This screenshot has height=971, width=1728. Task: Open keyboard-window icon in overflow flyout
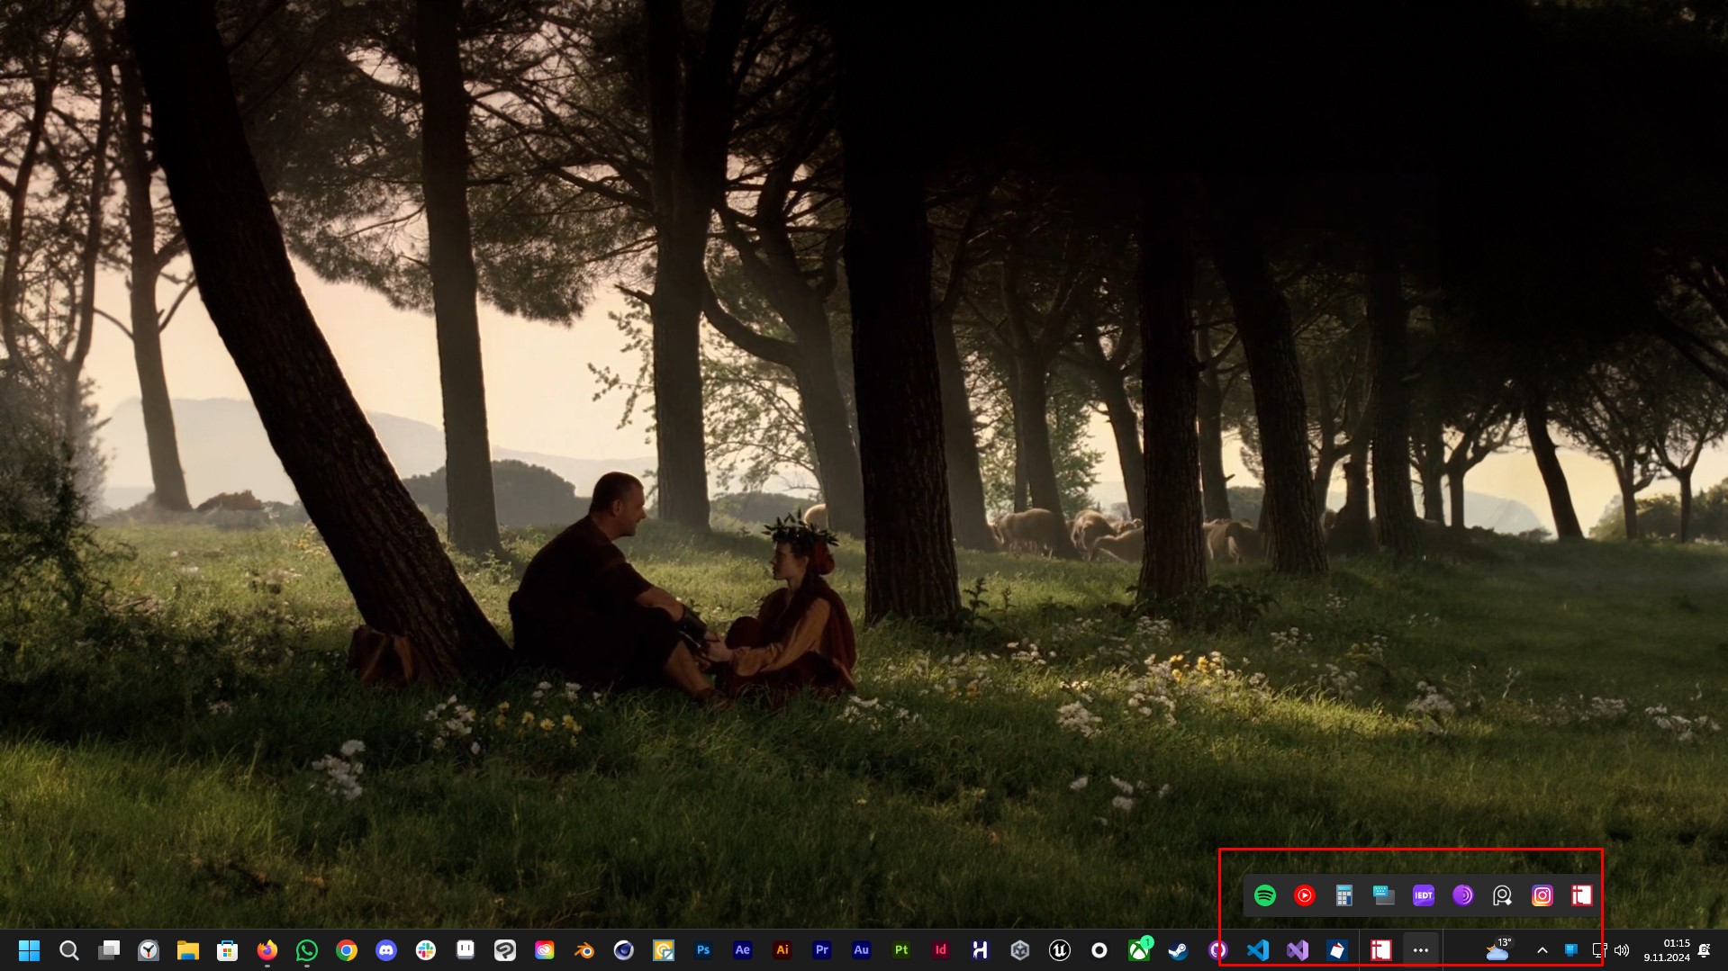point(1383,895)
